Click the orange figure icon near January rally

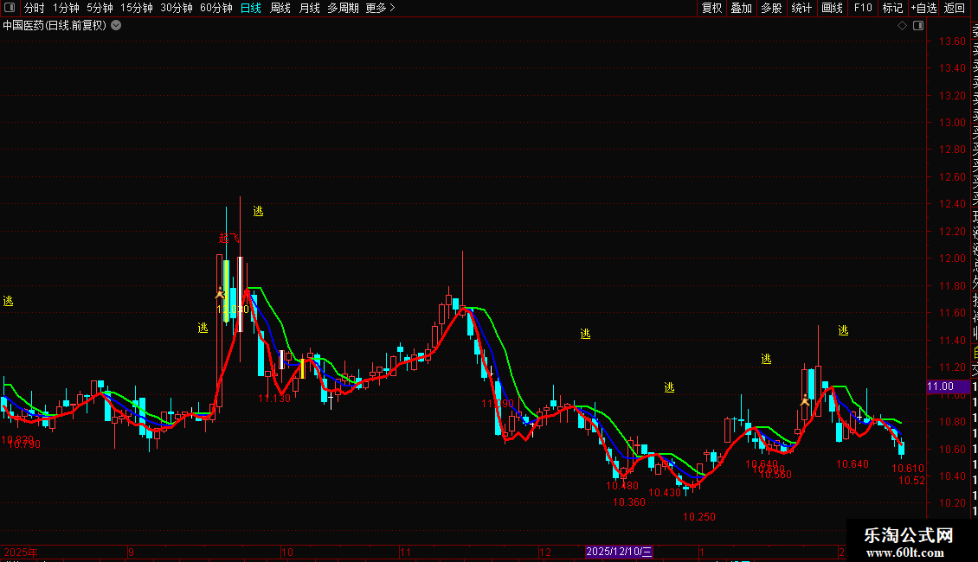[805, 400]
